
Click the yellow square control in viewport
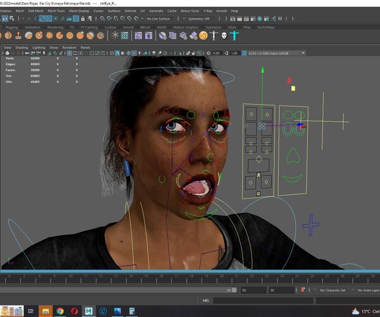(293, 89)
